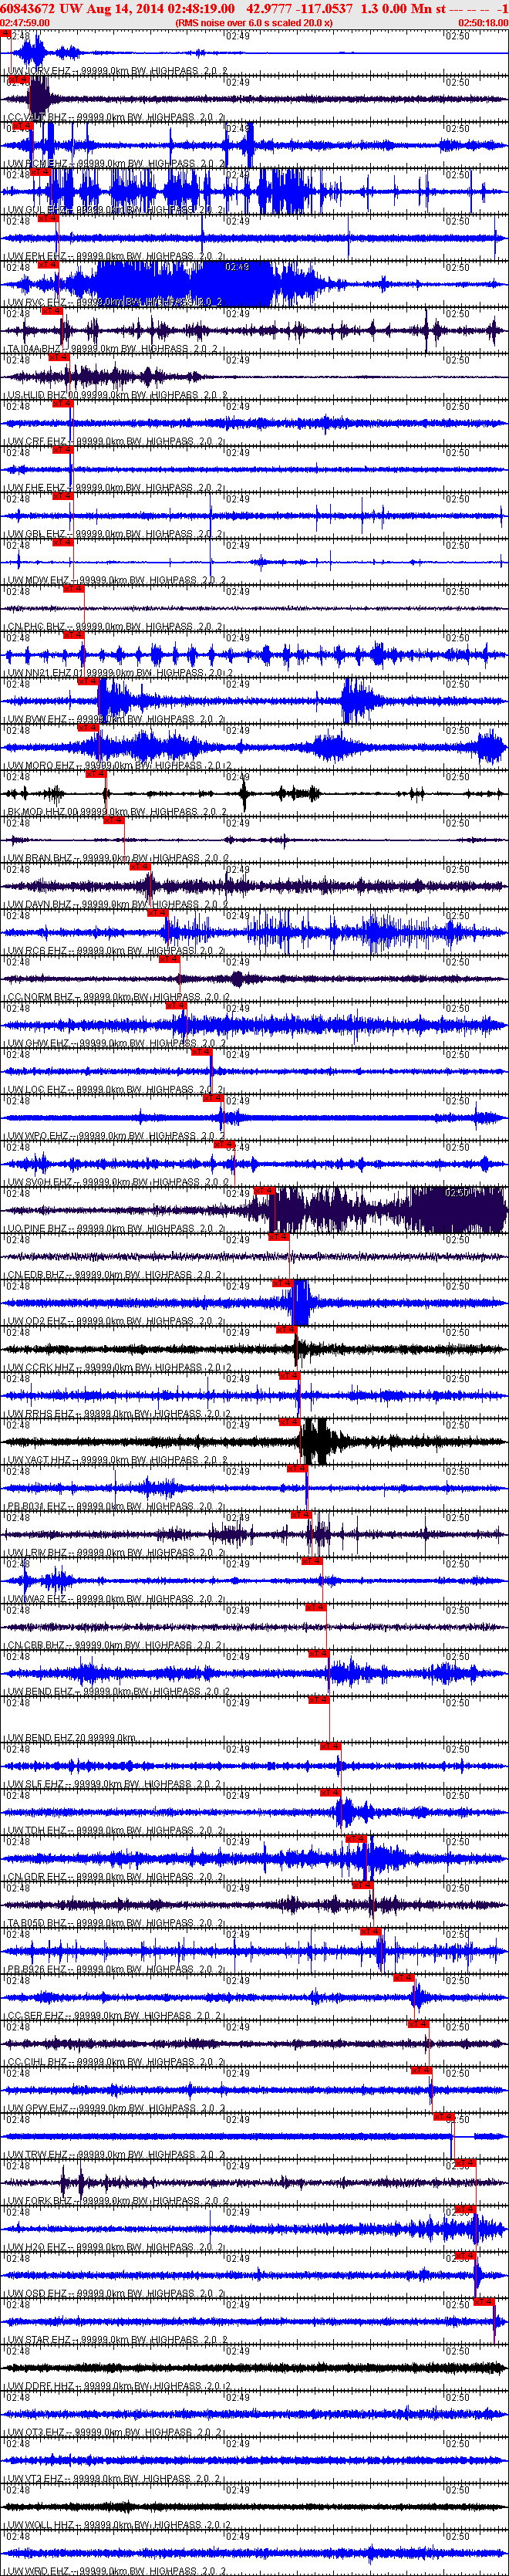This screenshot has width=509, height=2576.
Task: Select the CN.PHC.BHZ station label
Action: 113,628
